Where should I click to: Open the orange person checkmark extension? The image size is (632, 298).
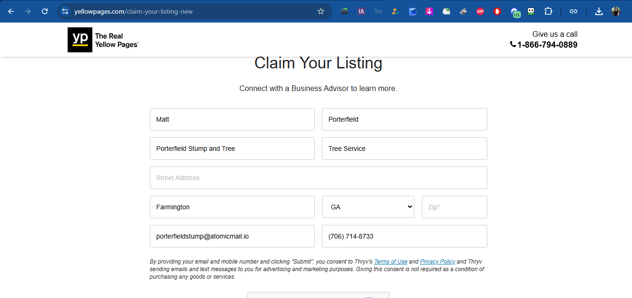coord(395,11)
